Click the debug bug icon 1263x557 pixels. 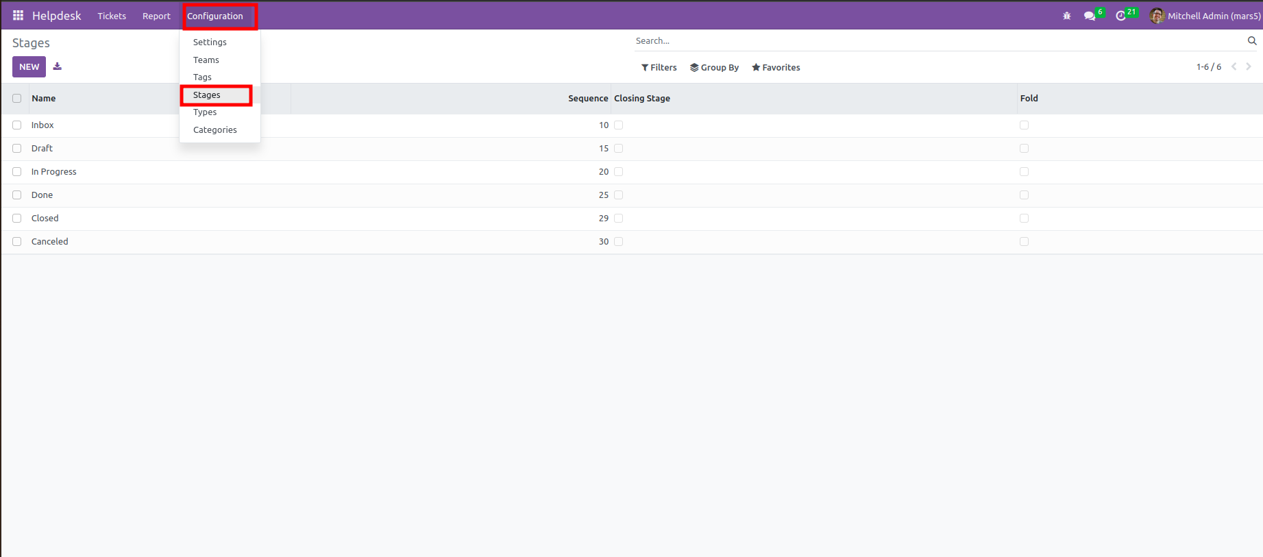(x=1067, y=16)
